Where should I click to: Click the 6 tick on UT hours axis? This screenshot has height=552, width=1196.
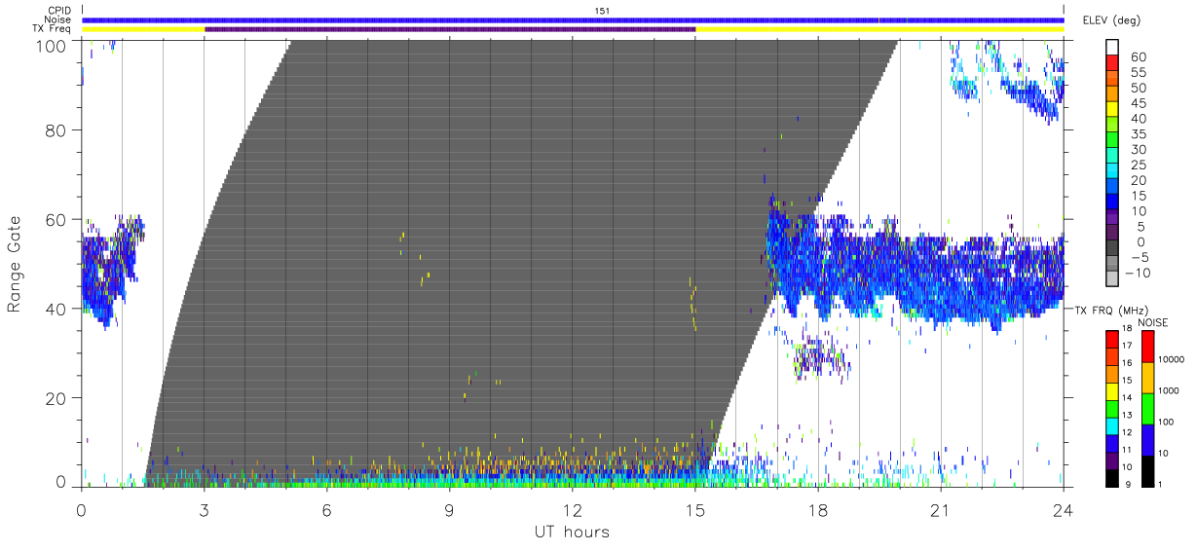327,509
